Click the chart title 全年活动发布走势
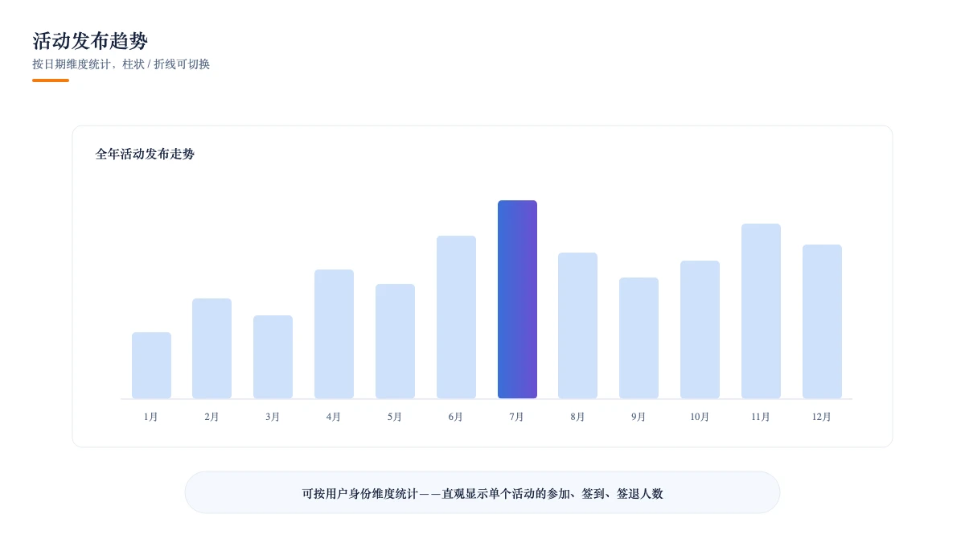 point(145,154)
